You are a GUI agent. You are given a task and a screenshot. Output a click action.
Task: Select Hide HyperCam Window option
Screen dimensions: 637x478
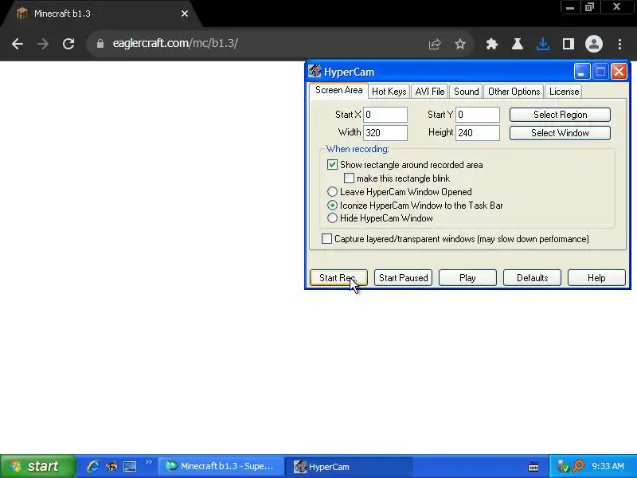tap(332, 218)
